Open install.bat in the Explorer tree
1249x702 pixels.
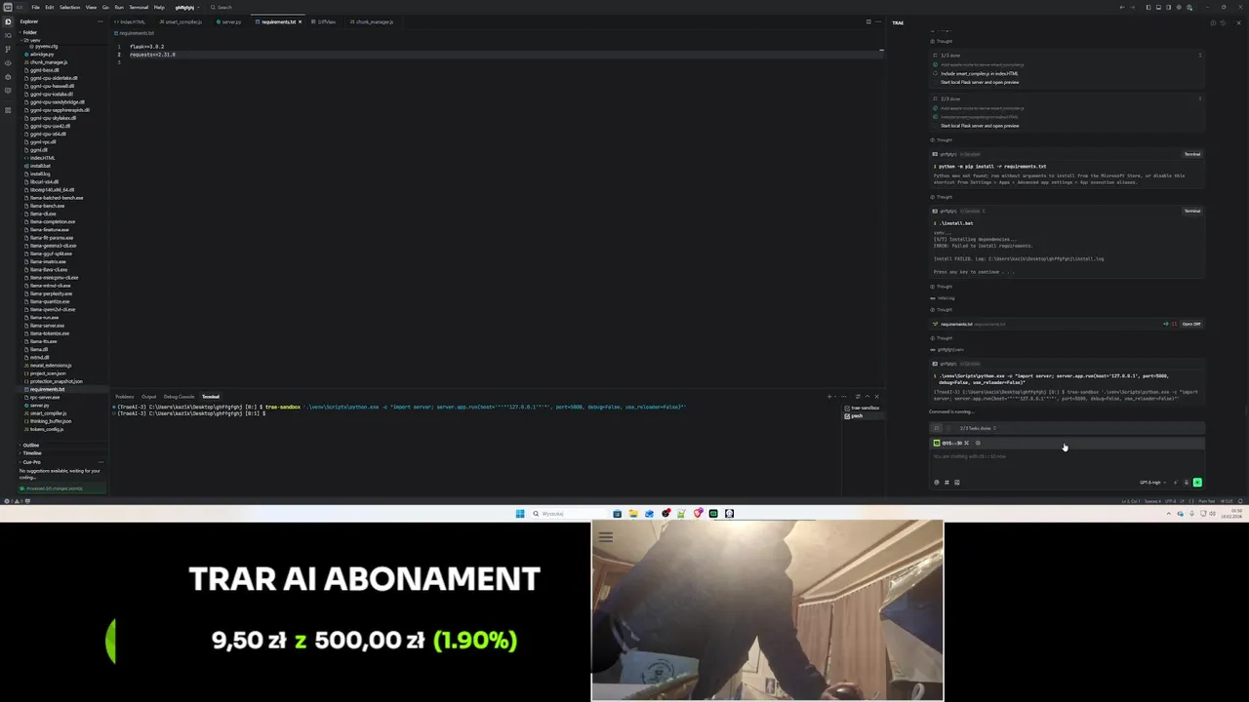41,166
